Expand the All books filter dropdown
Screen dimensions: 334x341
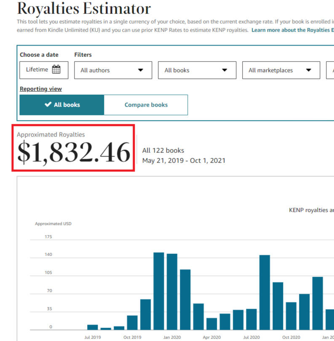tap(197, 70)
